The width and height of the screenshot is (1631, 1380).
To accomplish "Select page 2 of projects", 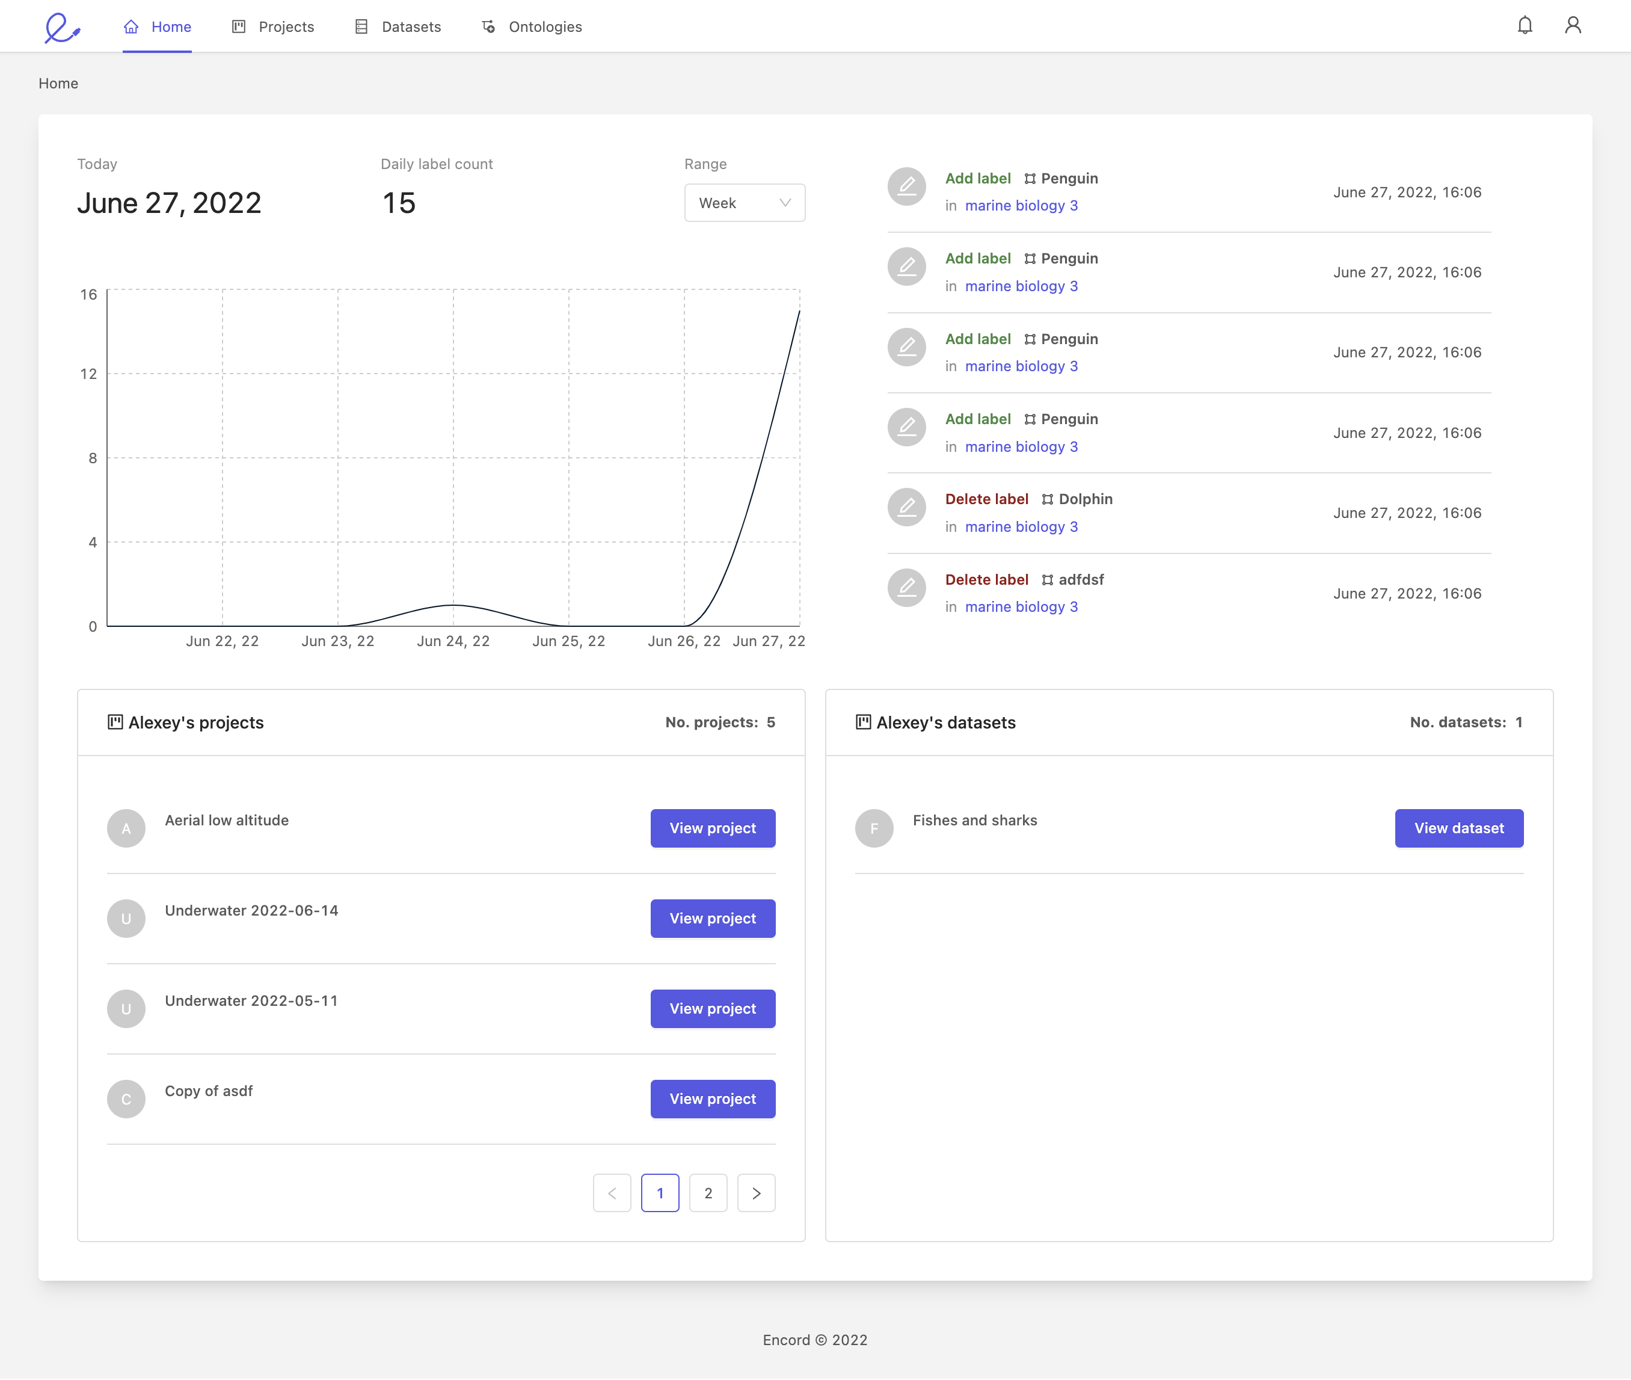I will tap(708, 1193).
